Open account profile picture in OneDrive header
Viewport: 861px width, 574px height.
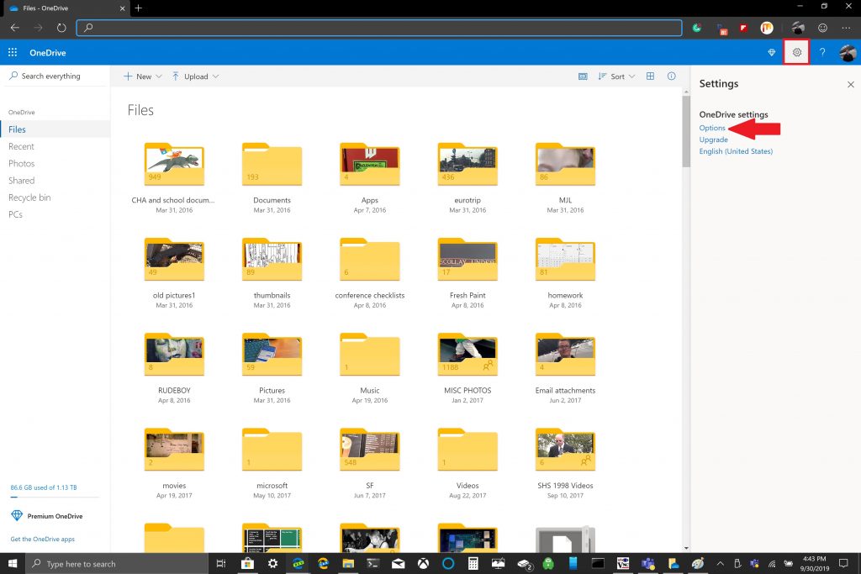848,52
